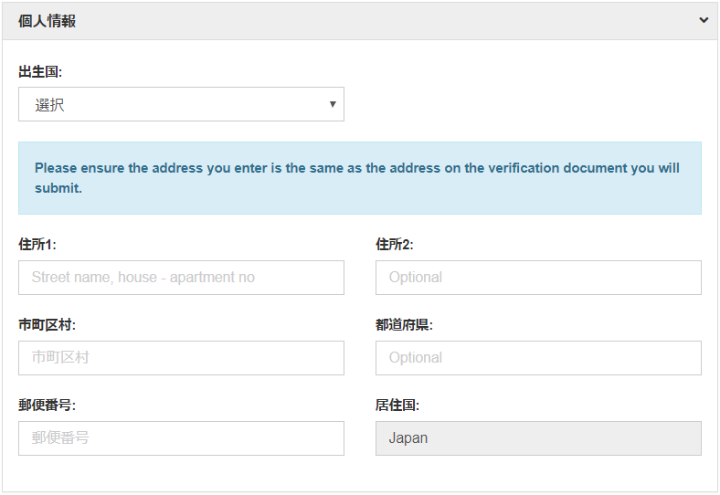Click the 個人情報 panel header title
The image size is (720, 495).
47,21
